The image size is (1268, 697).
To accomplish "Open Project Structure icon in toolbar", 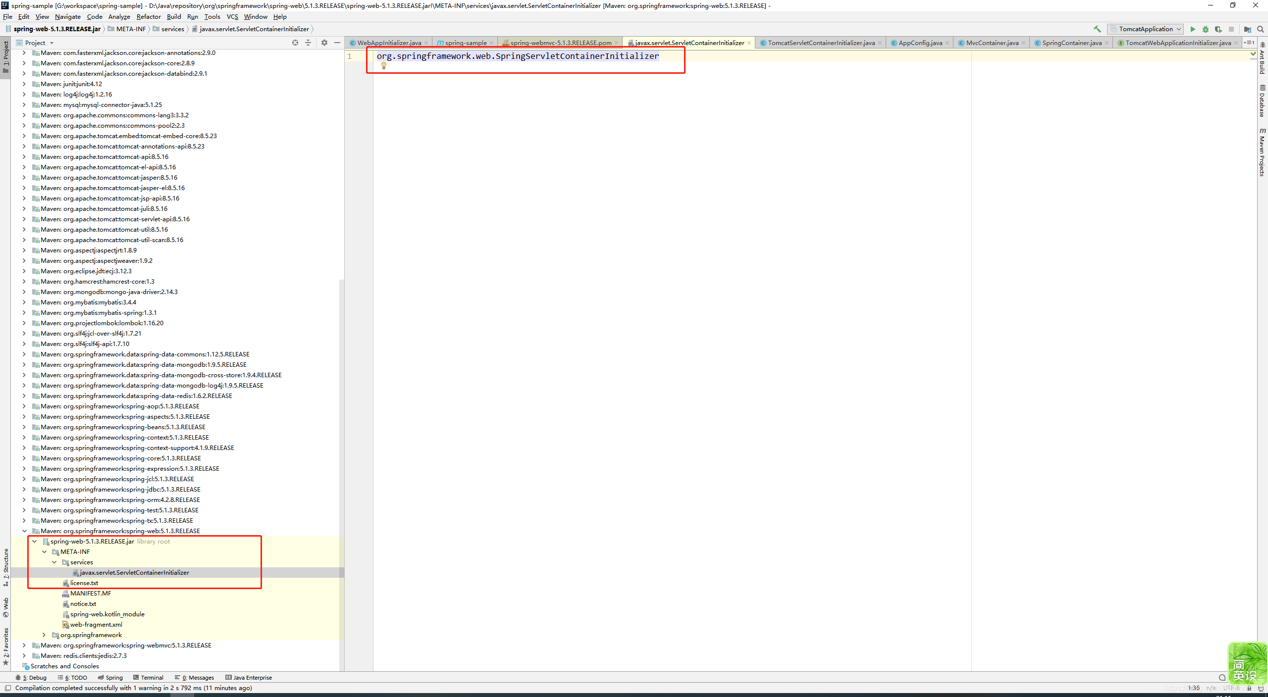I will tap(1248, 29).
